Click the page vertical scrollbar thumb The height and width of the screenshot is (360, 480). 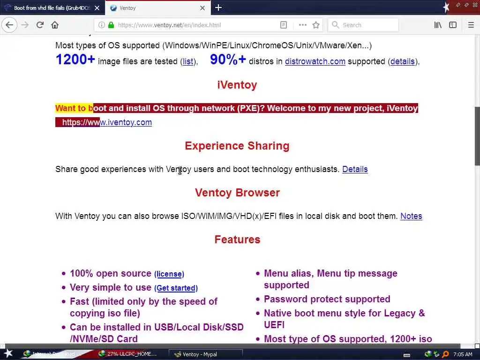(x=477, y=136)
